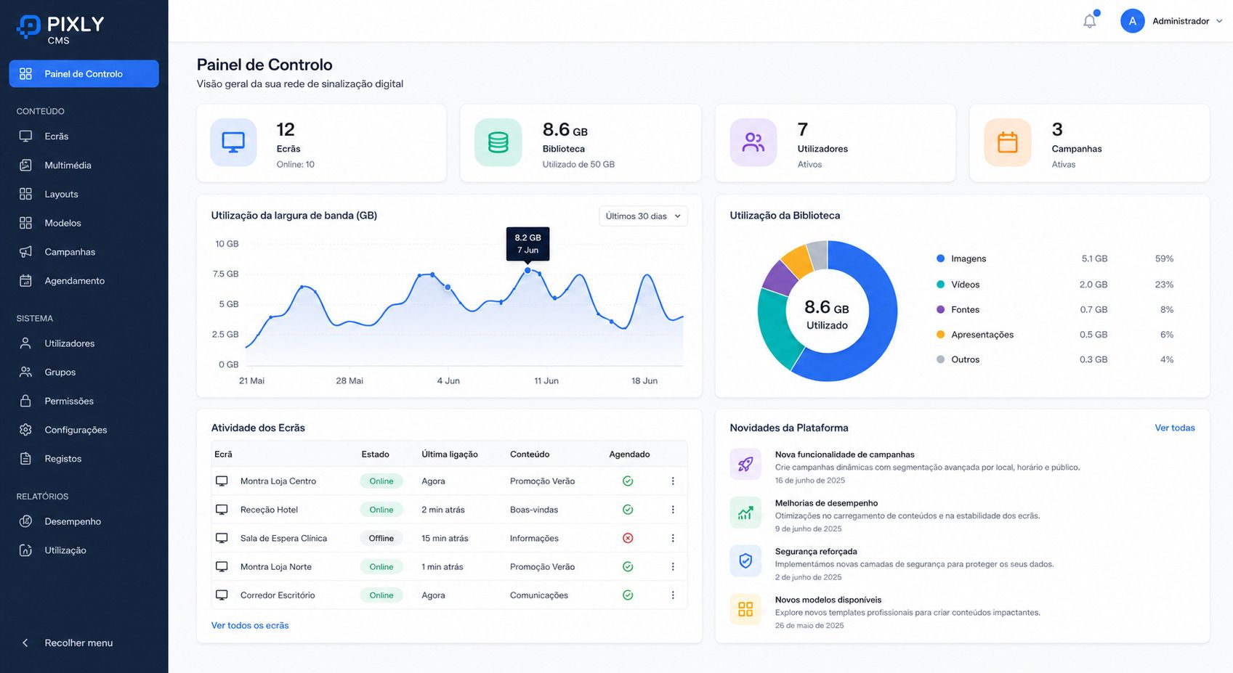Click the Vídeos teal legend dot
This screenshot has height=673, width=1233.
coord(940,285)
